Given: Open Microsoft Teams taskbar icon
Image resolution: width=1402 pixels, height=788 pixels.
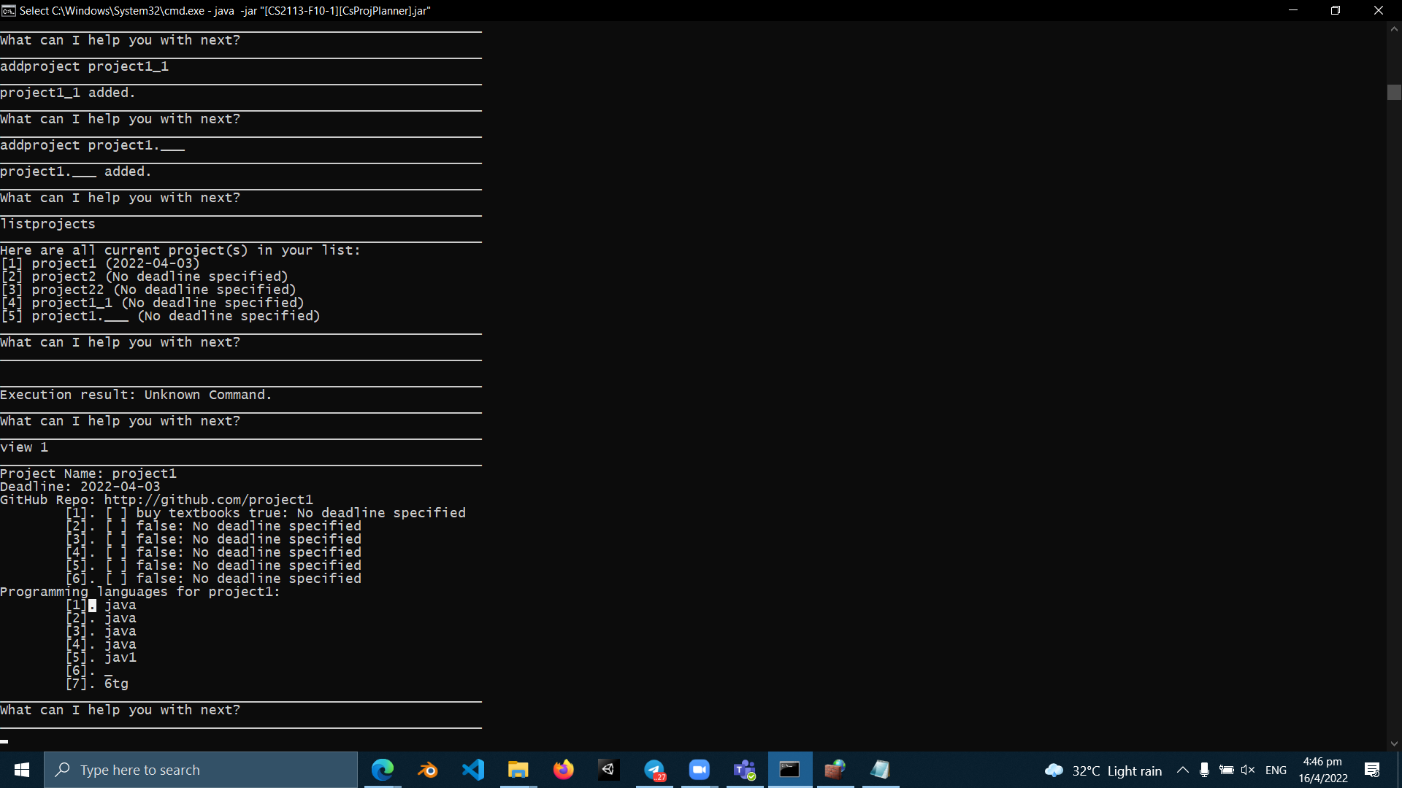Looking at the screenshot, I should (x=745, y=770).
